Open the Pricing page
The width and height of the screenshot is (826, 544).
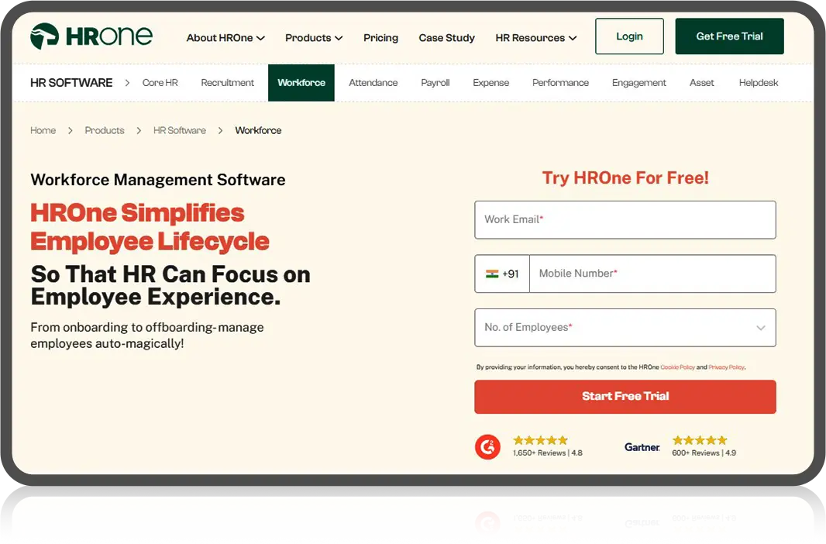coord(380,36)
